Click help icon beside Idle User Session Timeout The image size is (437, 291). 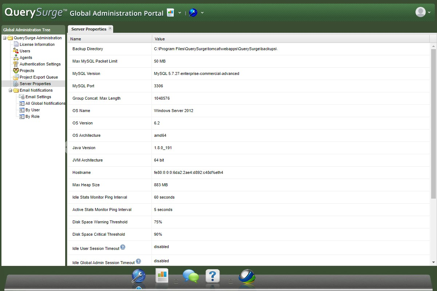pyautogui.click(x=123, y=247)
